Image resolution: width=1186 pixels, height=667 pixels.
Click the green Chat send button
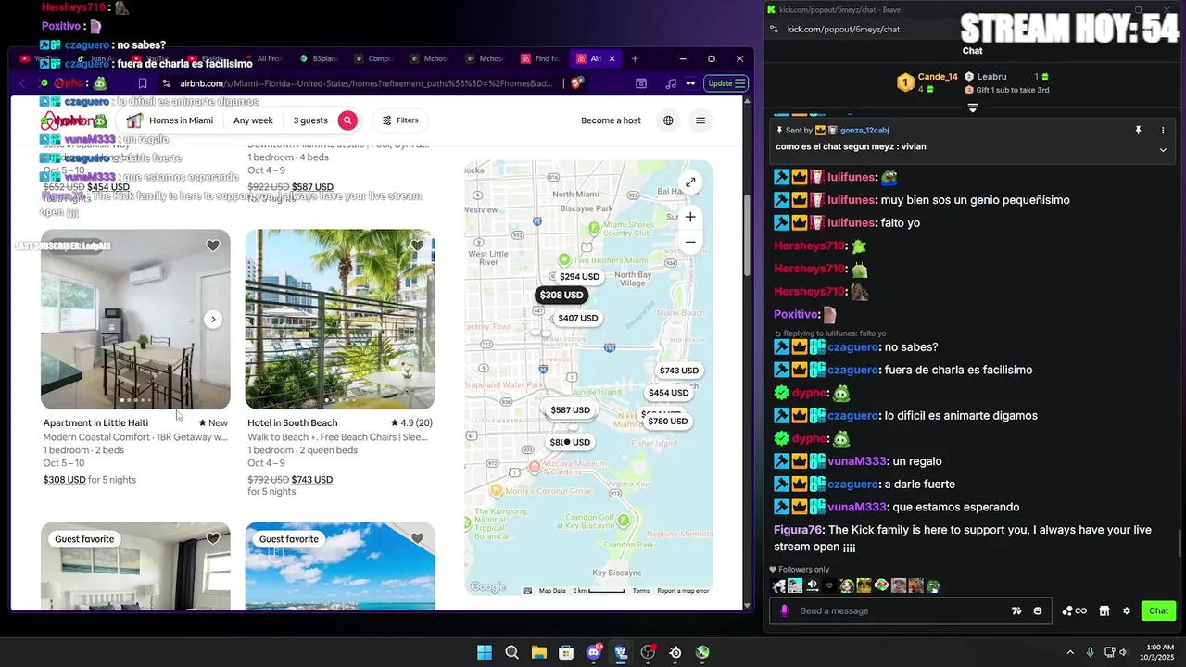tap(1159, 611)
